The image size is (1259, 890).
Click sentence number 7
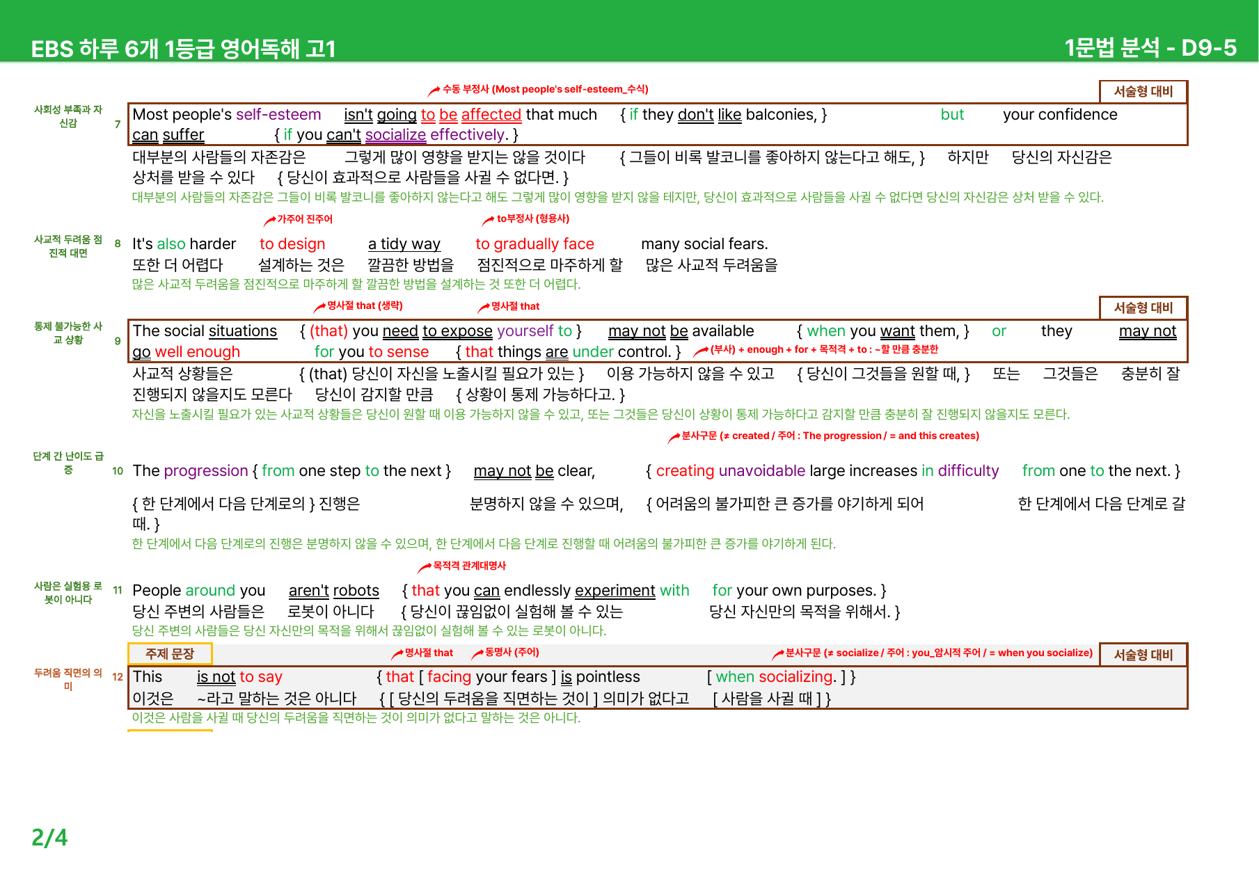pyautogui.click(x=118, y=124)
